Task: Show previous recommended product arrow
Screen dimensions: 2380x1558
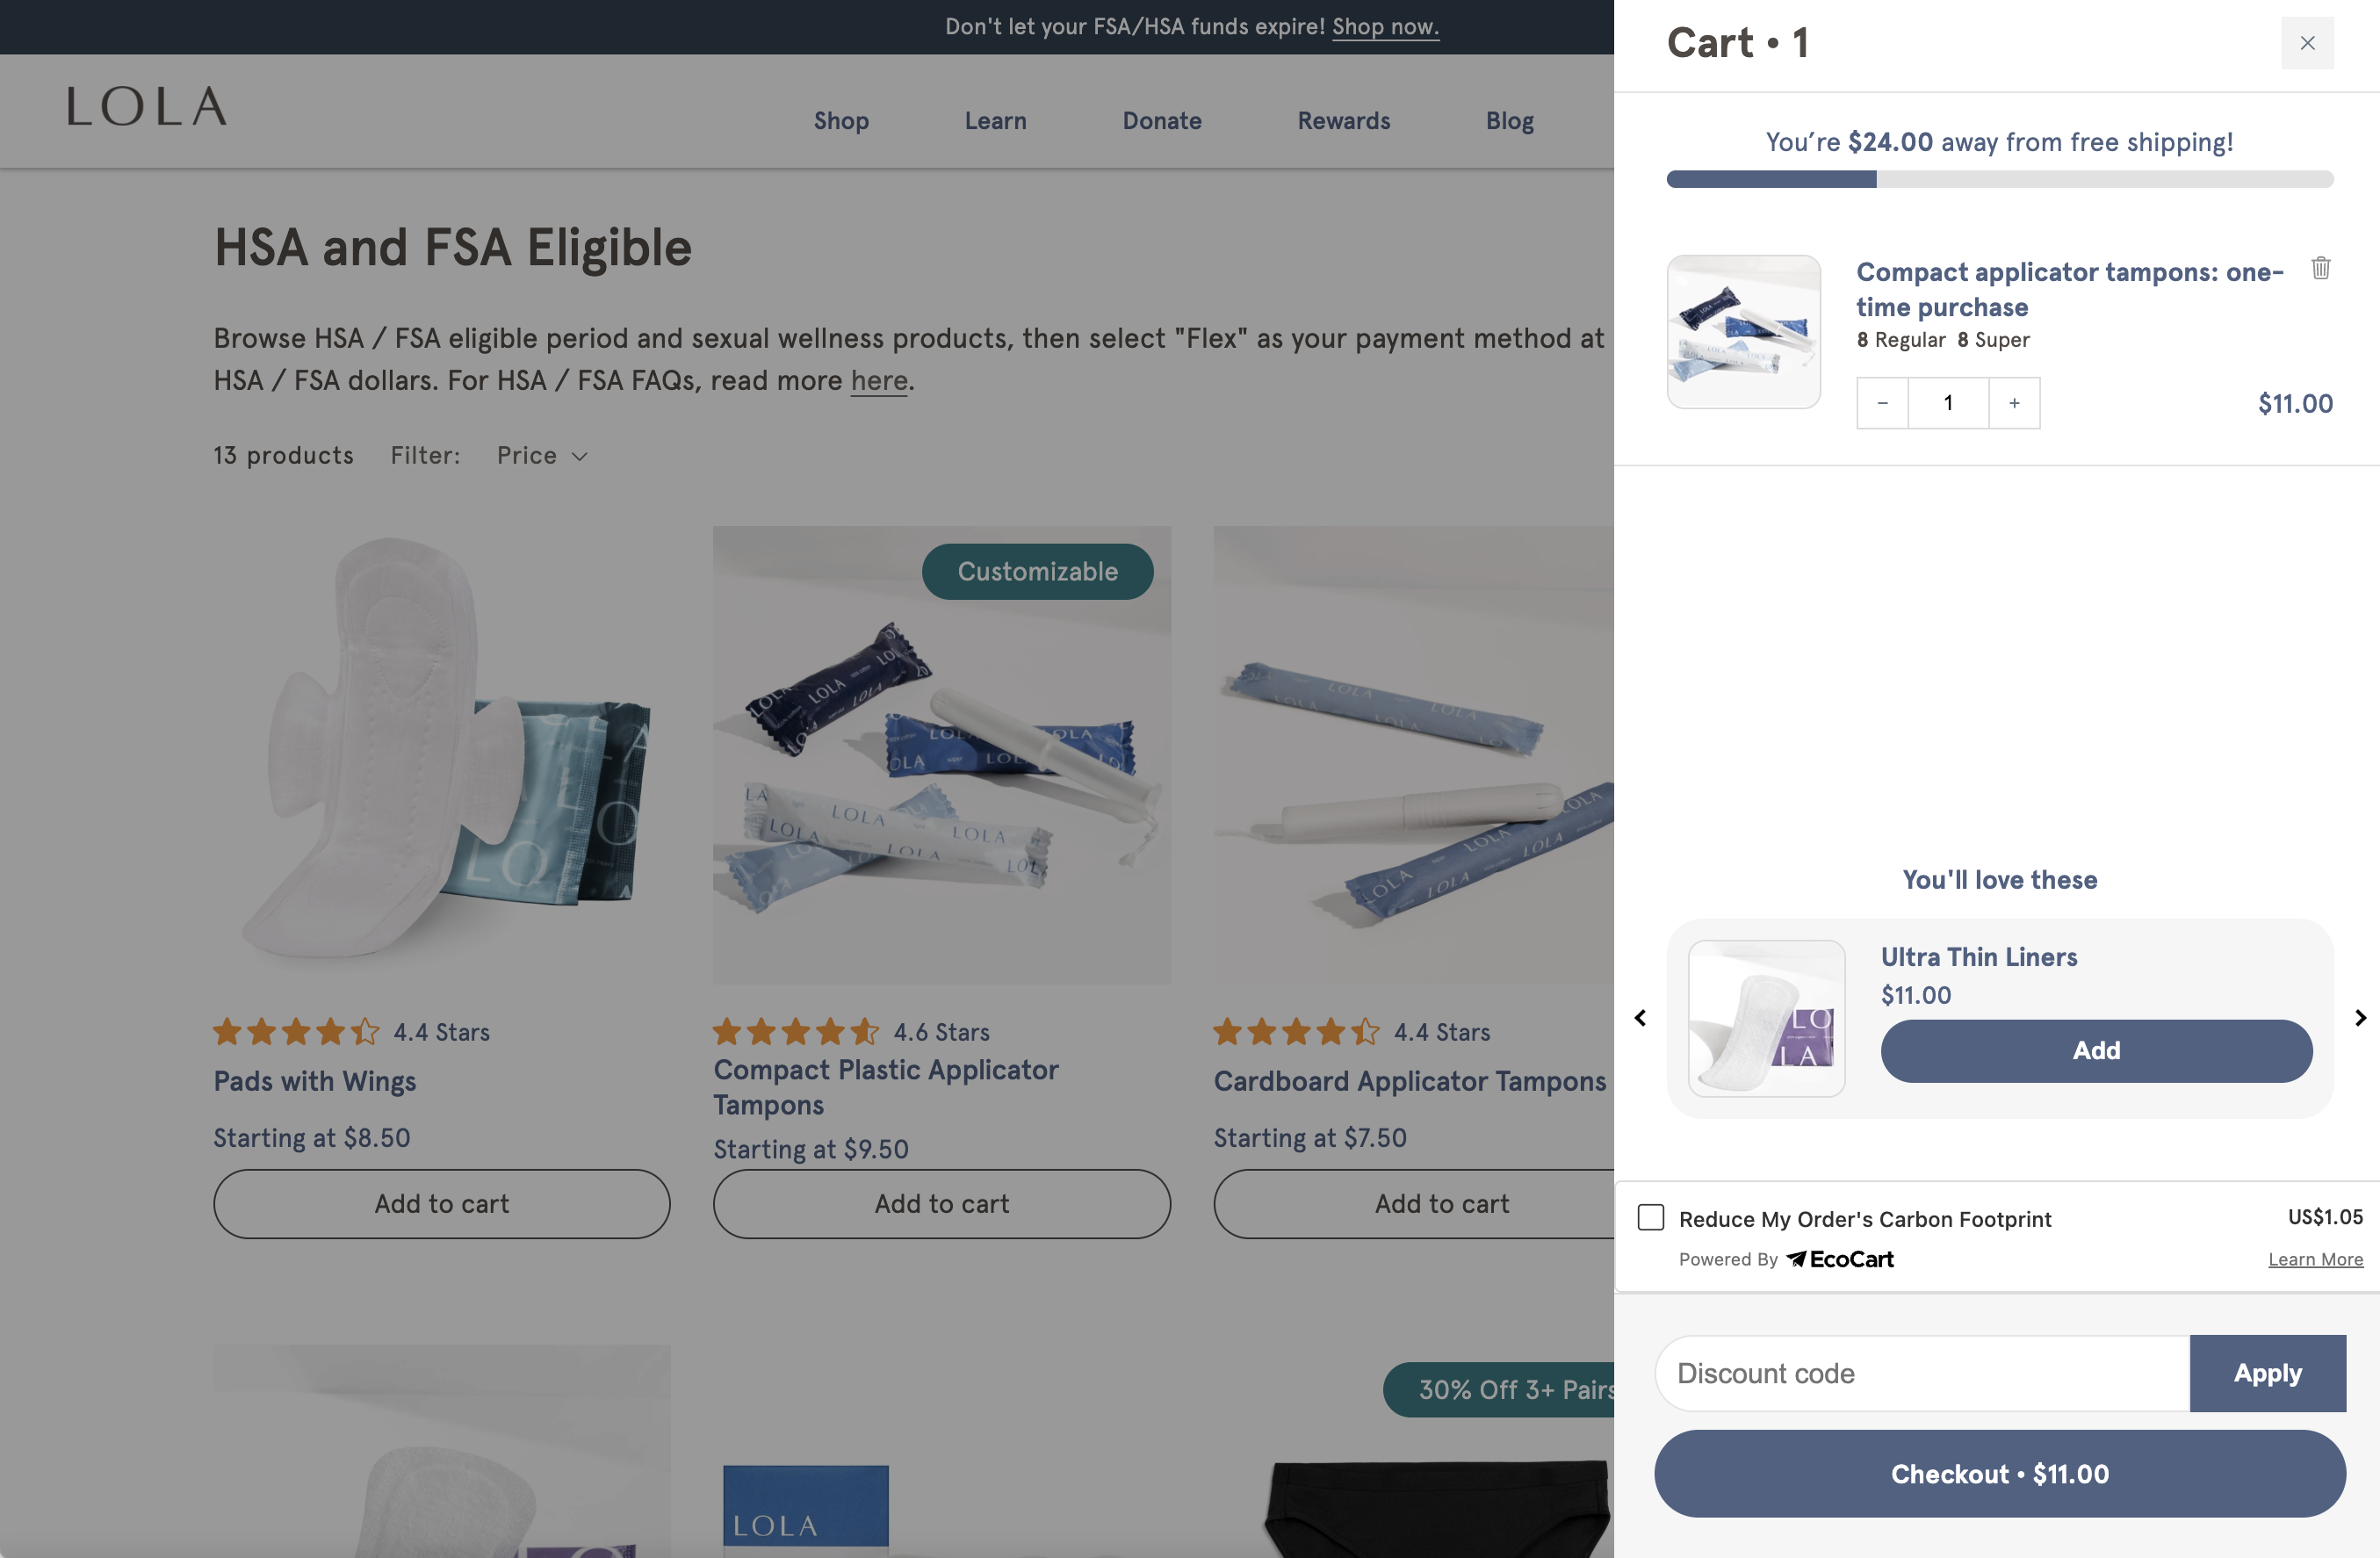Action: coord(1640,1018)
